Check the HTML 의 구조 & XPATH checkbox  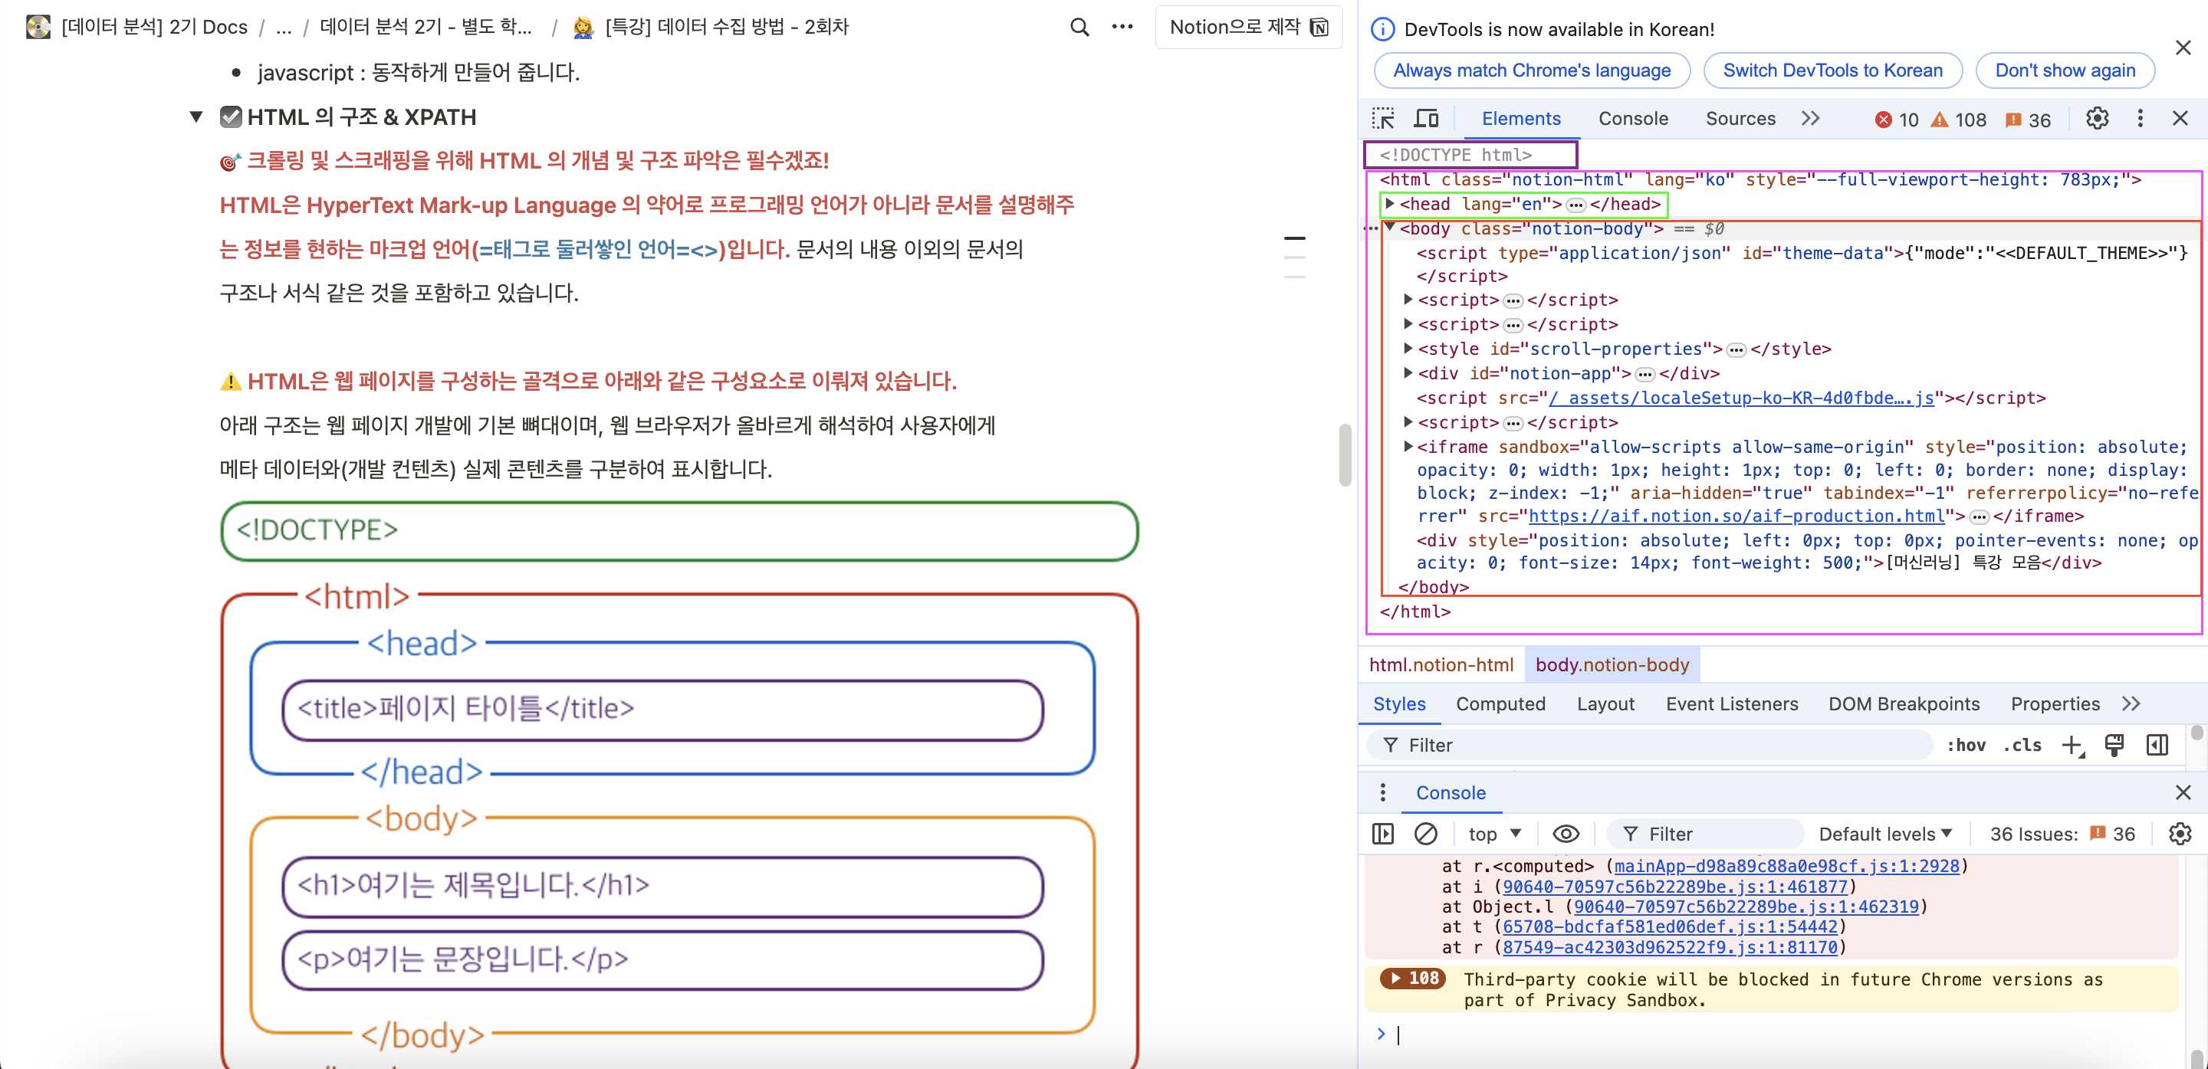(231, 116)
